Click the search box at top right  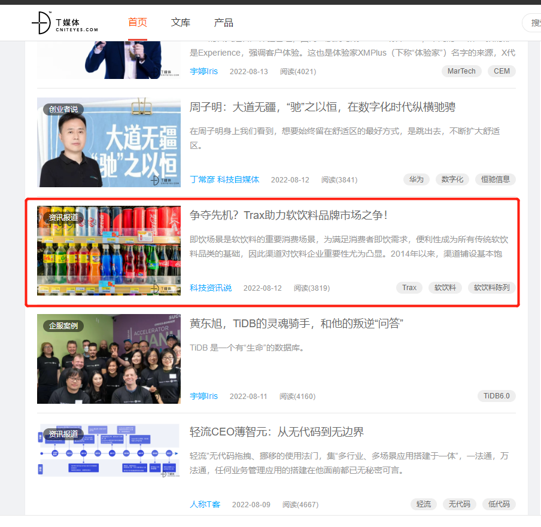[x=531, y=23]
